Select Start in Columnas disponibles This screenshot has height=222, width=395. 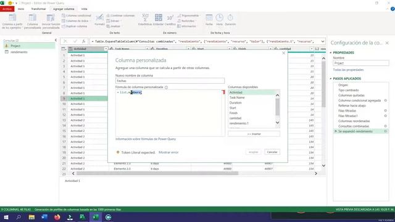coord(233,108)
